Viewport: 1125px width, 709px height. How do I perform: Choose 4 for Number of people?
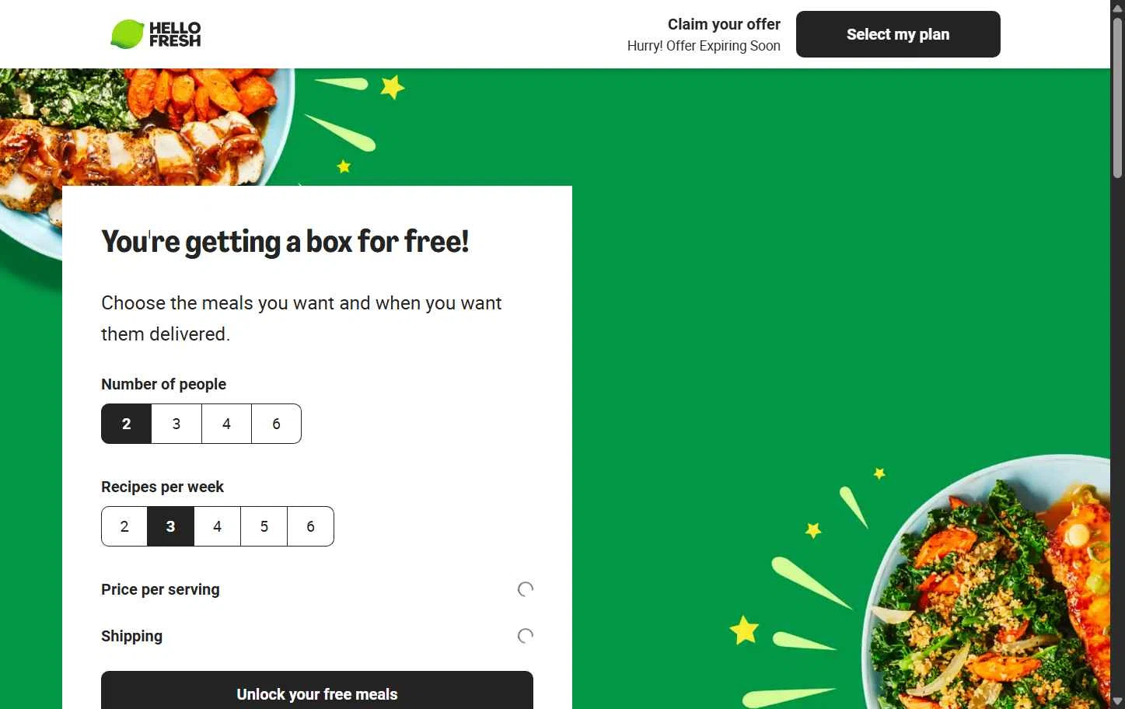click(226, 424)
